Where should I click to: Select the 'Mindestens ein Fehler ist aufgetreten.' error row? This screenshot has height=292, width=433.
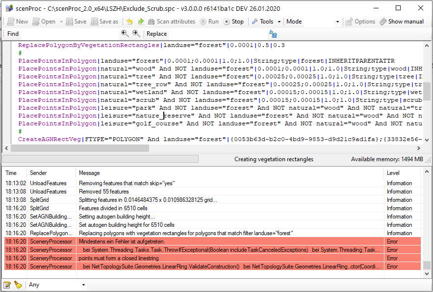pyautogui.click(x=213, y=242)
